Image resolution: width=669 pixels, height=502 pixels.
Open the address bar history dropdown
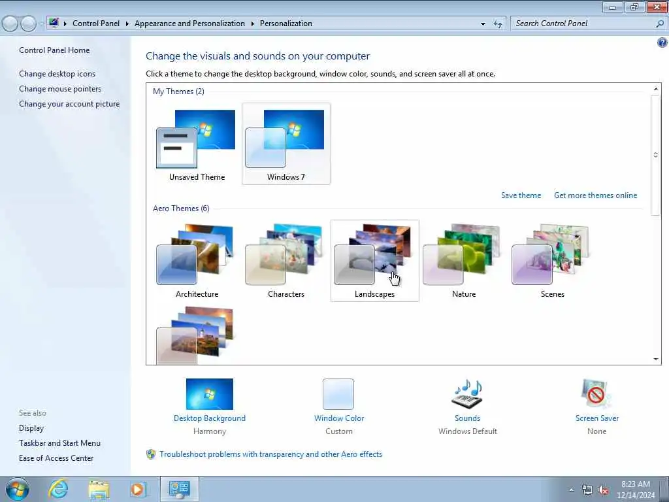click(x=483, y=24)
